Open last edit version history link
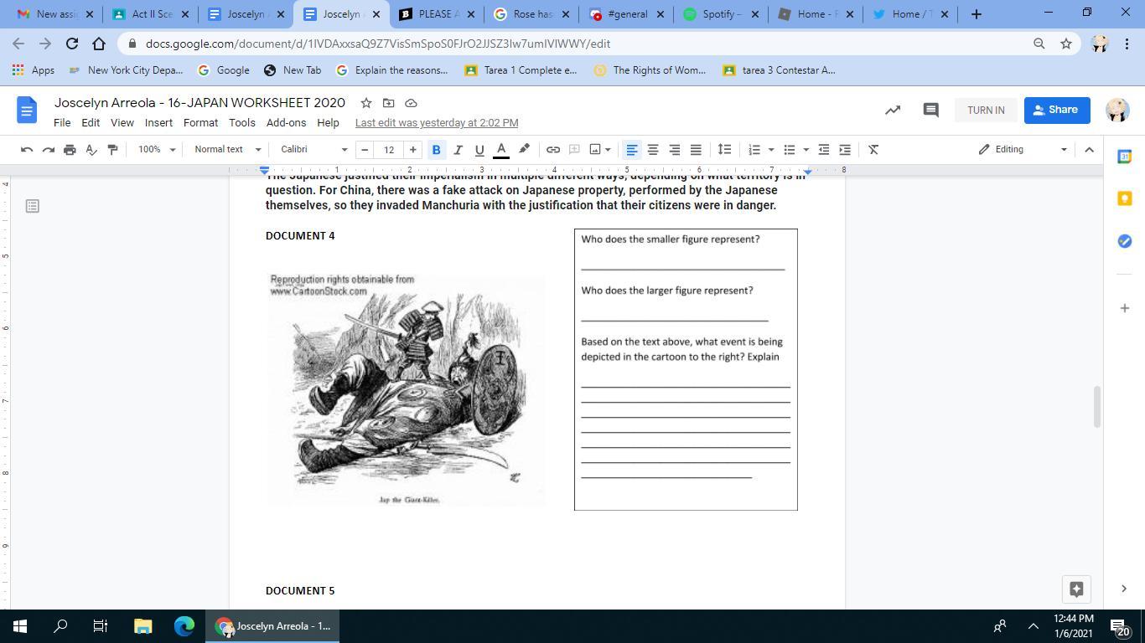 437,122
